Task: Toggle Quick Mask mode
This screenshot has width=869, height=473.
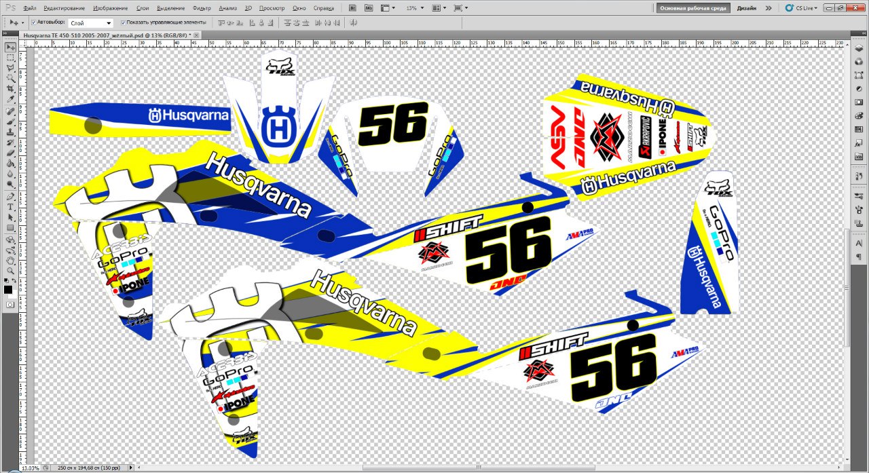Action: [x=10, y=305]
